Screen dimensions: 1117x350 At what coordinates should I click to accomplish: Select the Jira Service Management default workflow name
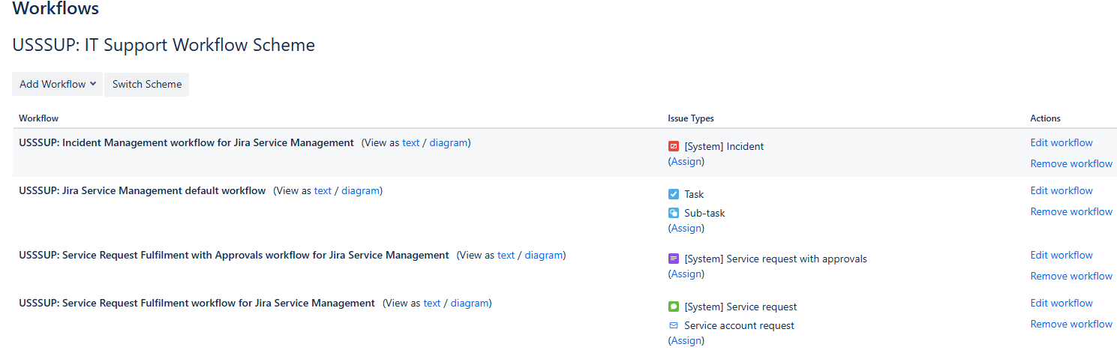tap(143, 190)
